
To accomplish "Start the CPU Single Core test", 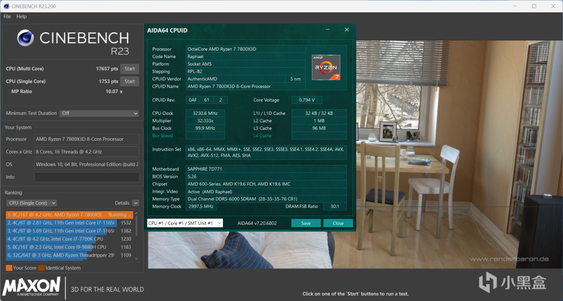I will [130, 81].
